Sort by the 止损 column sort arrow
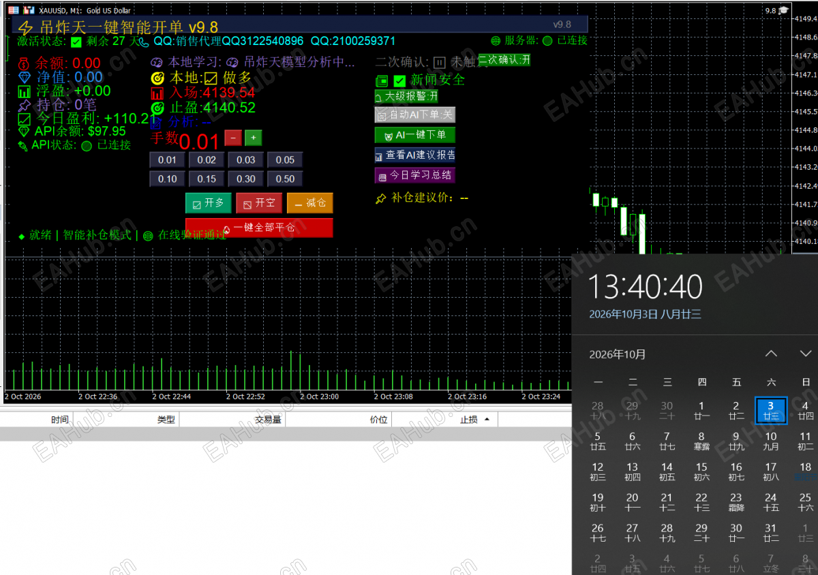 pyautogui.click(x=487, y=420)
